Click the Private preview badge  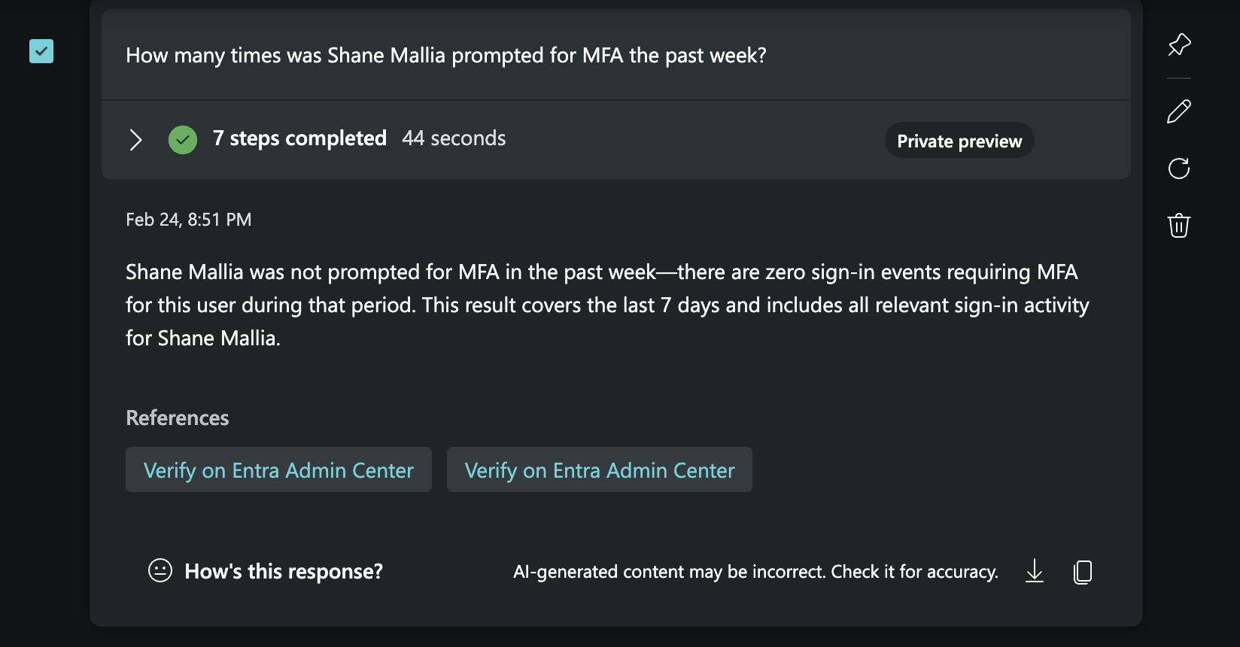[x=959, y=141]
